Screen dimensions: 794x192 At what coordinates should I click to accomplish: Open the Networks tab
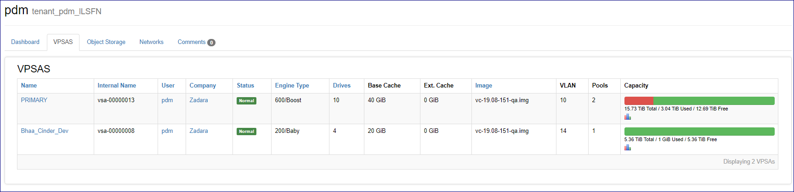(151, 42)
